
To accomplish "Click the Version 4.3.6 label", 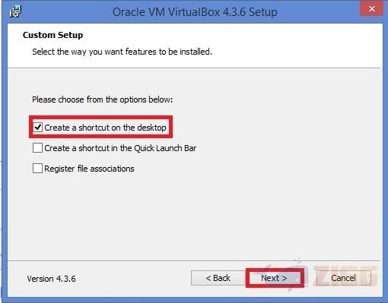I will coord(51,279).
